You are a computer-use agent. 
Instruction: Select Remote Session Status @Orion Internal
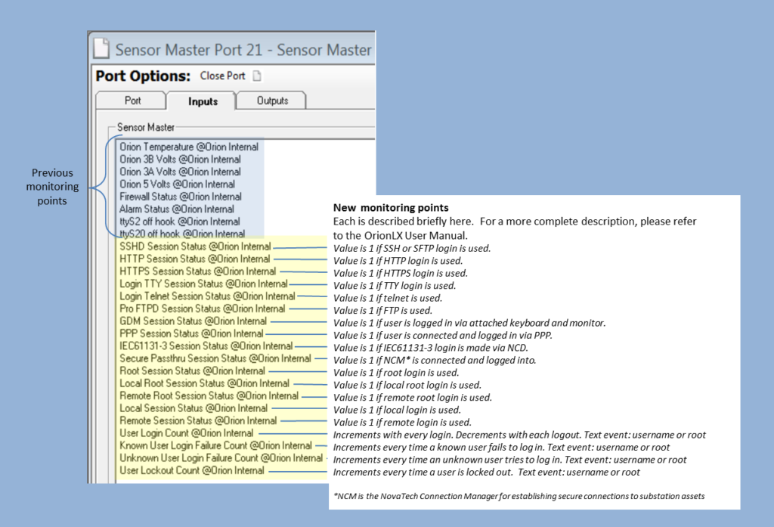(198, 421)
